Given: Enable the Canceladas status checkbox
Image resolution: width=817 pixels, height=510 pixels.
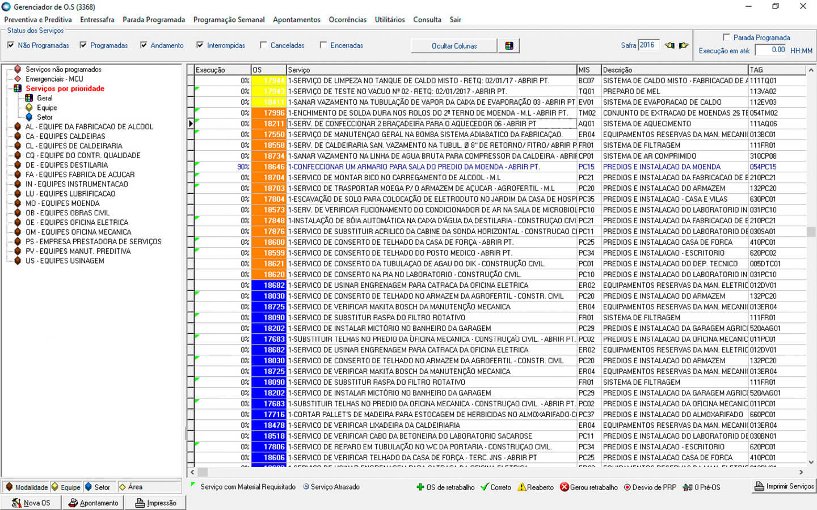Looking at the screenshot, I should click(263, 45).
